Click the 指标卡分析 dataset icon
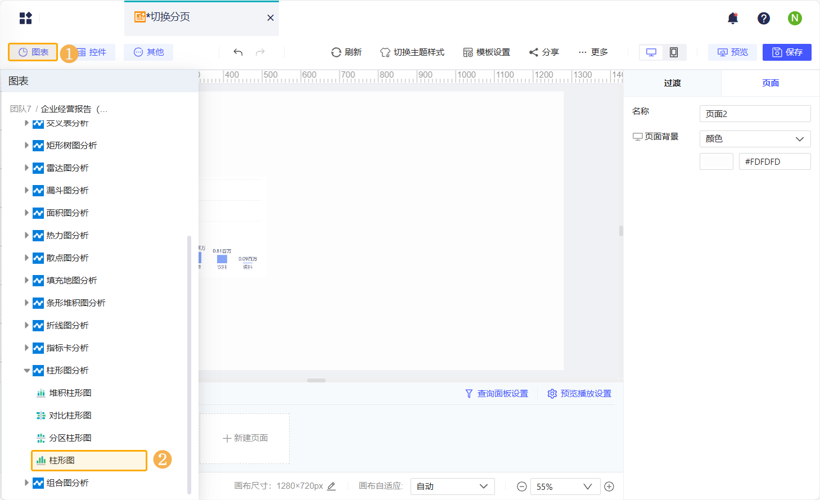 coord(38,348)
